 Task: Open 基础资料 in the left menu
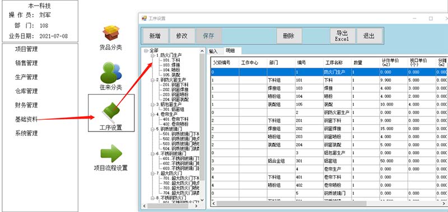tap(26, 119)
